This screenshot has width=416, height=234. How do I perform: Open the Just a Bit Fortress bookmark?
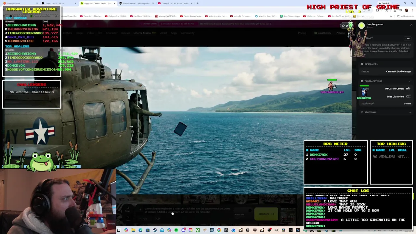point(241,16)
